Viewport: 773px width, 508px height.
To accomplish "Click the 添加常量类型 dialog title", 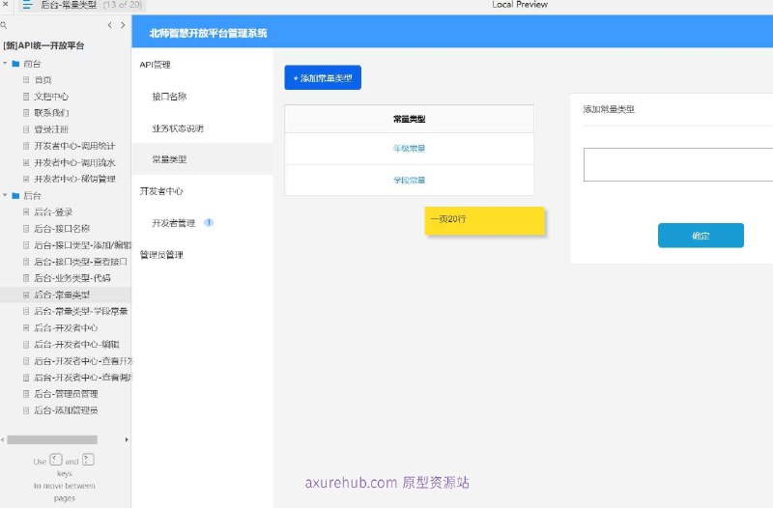I will [x=609, y=109].
